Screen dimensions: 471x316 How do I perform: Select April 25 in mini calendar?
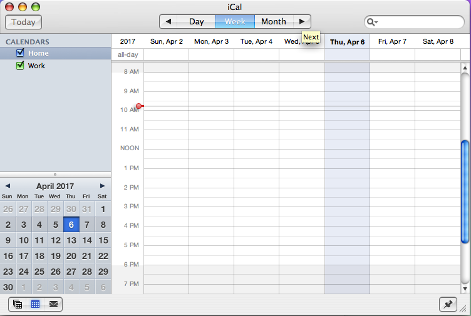coord(39,272)
